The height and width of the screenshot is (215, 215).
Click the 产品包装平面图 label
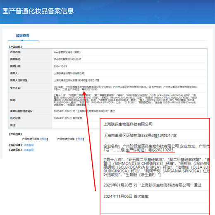(x=31, y=139)
